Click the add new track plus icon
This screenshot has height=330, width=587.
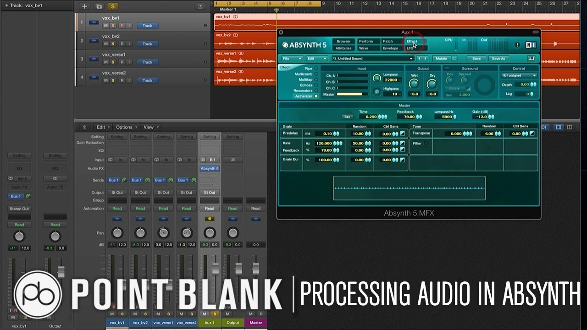coord(84,6)
